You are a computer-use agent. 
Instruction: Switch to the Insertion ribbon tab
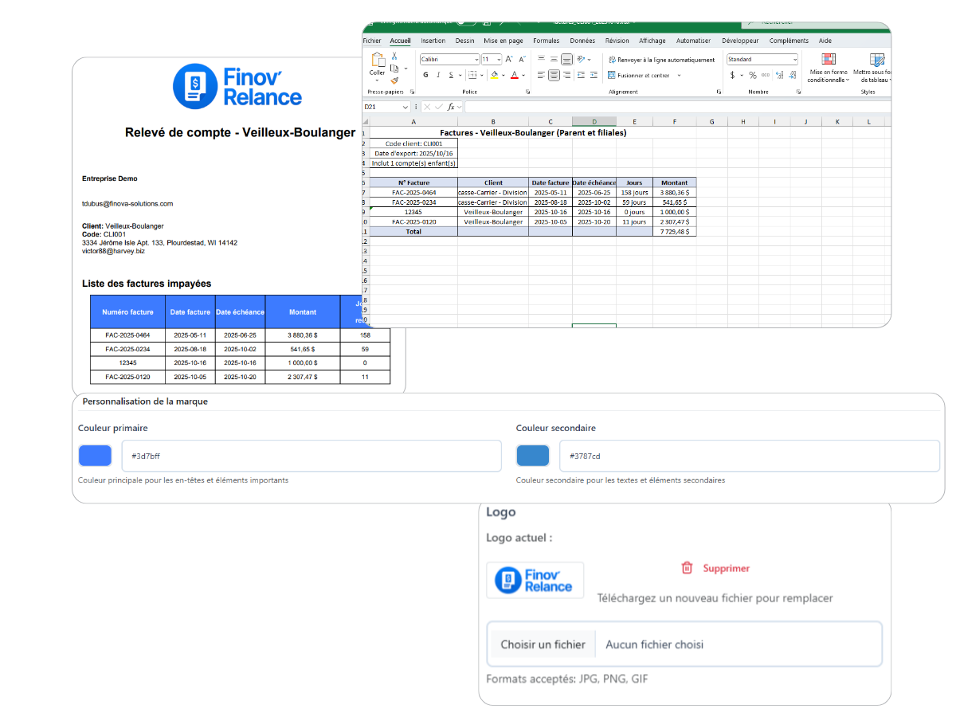[433, 41]
